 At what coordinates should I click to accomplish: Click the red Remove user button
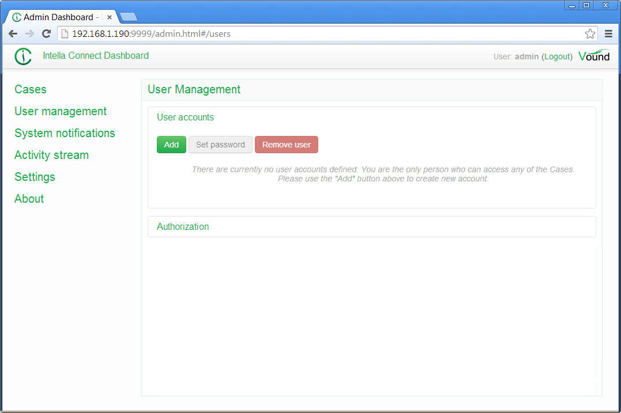click(x=286, y=145)
